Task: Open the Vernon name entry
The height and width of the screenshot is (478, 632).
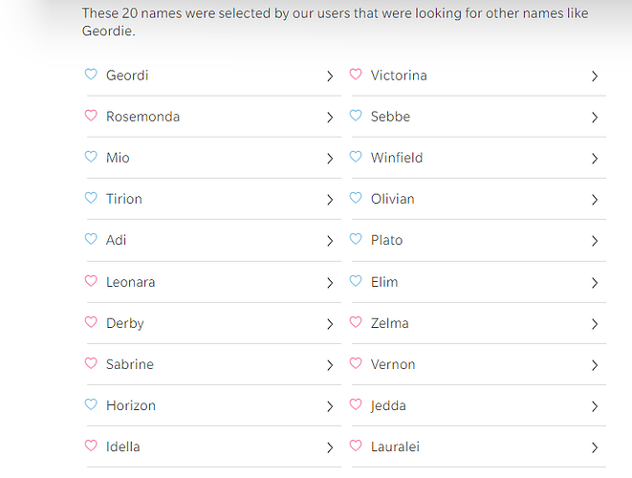Action: [478, 364]
